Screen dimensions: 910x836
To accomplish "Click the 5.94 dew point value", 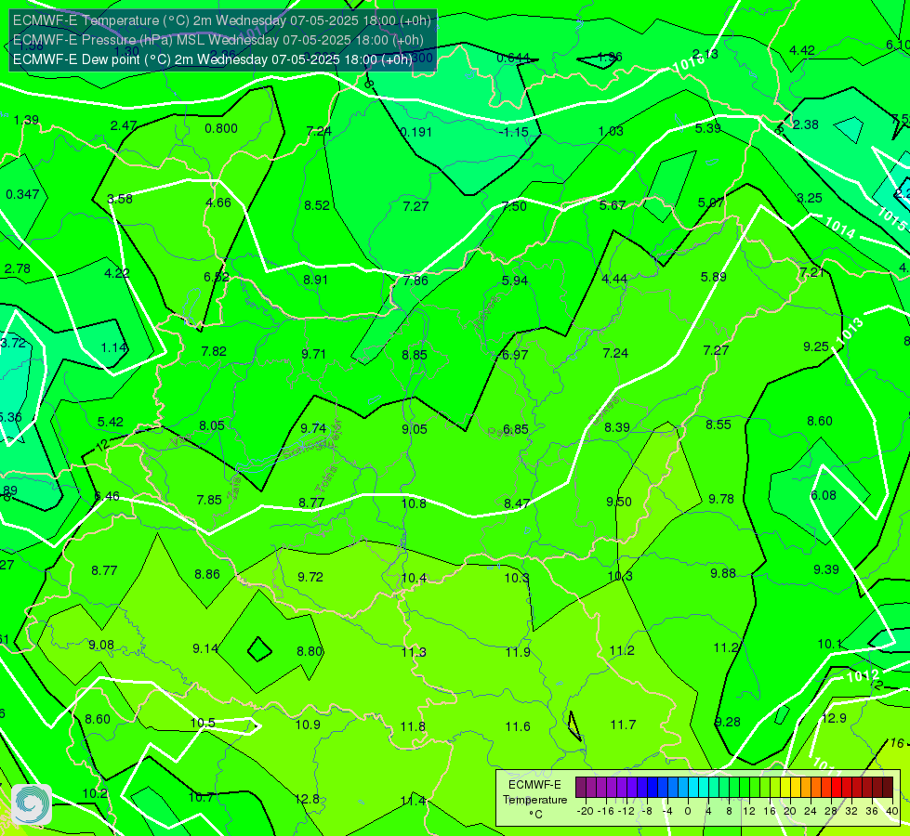I will coord(515,281).
